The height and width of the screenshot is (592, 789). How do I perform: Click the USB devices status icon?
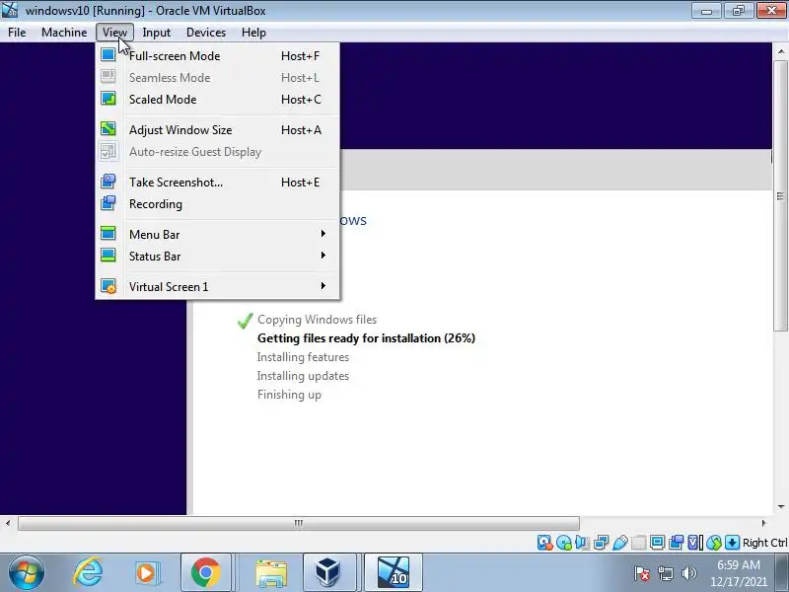click(620, 542)
